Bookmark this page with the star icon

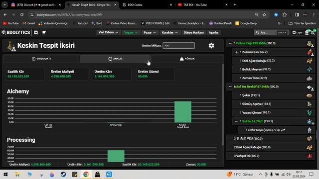click(x=264, y=14)
